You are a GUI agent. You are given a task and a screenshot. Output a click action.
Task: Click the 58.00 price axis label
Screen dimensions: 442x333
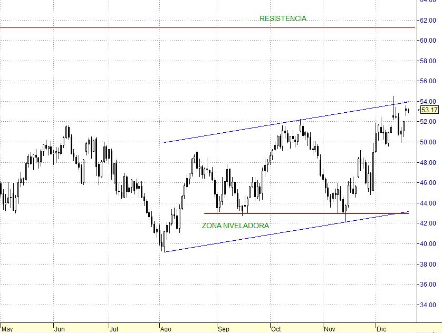[428, 61]
